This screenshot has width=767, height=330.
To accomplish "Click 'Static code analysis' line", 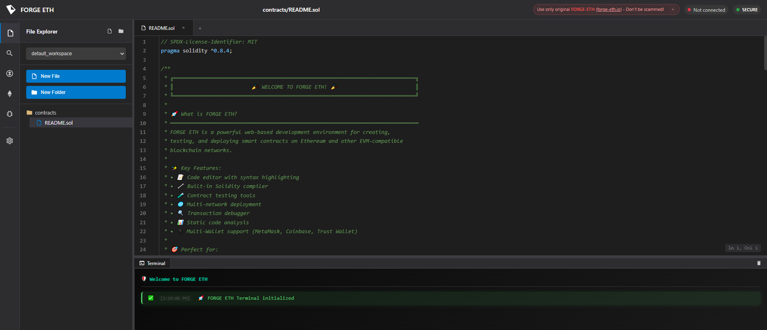I will pyautogui.click(x=218, y=223).
